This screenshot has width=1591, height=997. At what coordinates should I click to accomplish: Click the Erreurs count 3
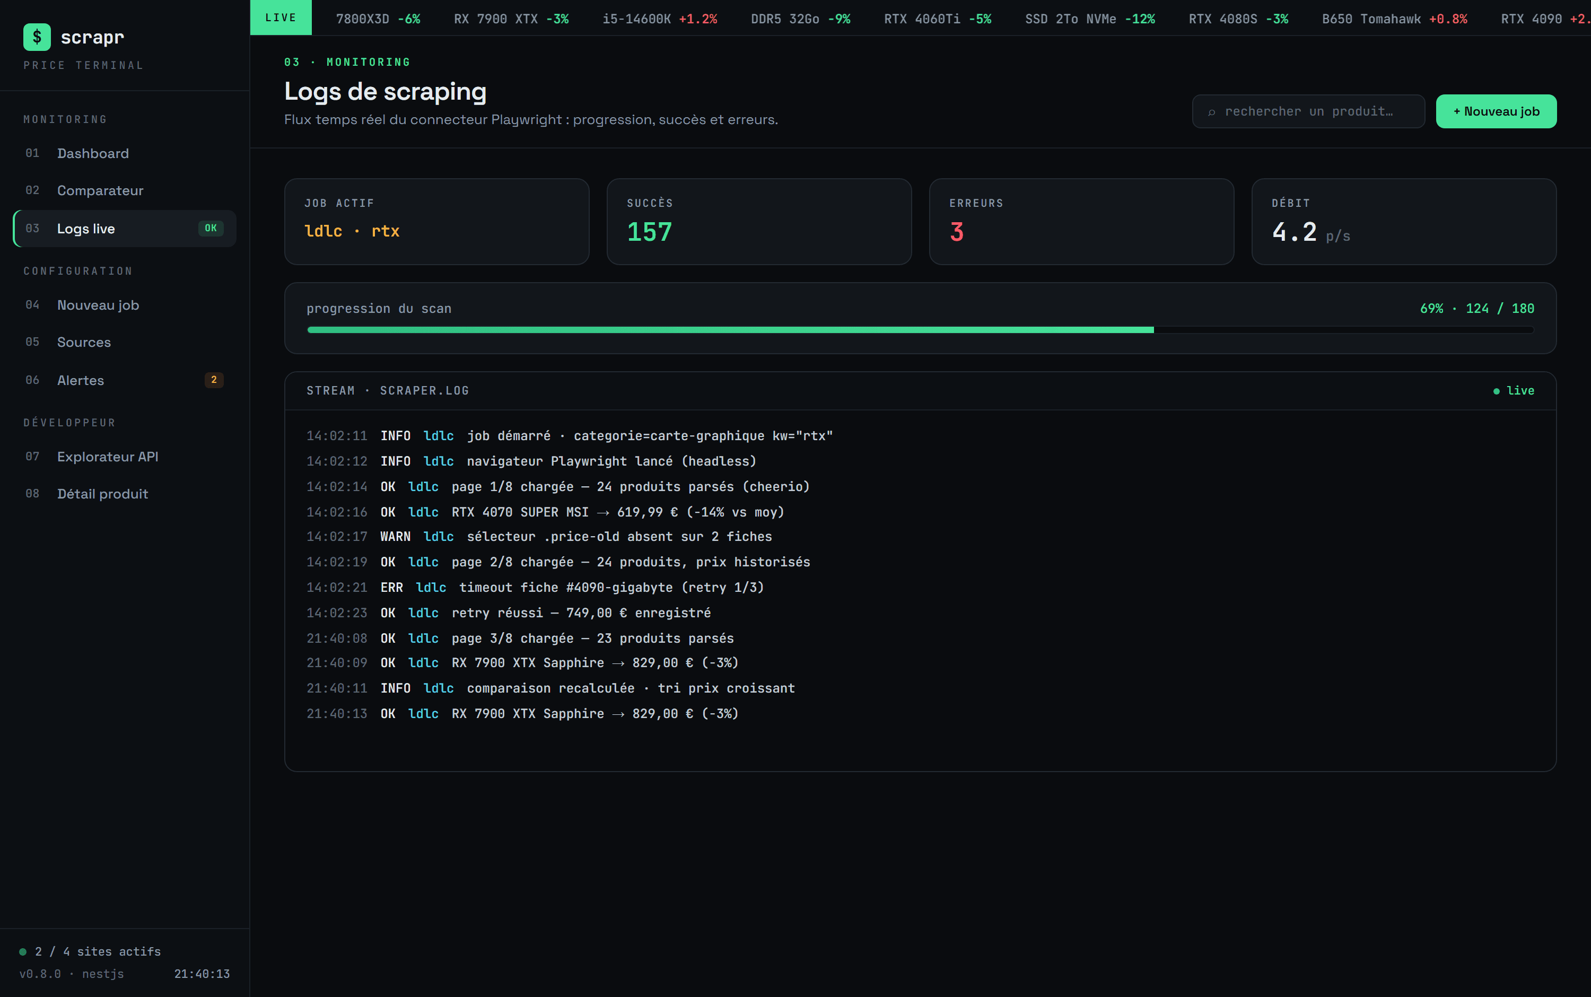[x=957, y=232]
